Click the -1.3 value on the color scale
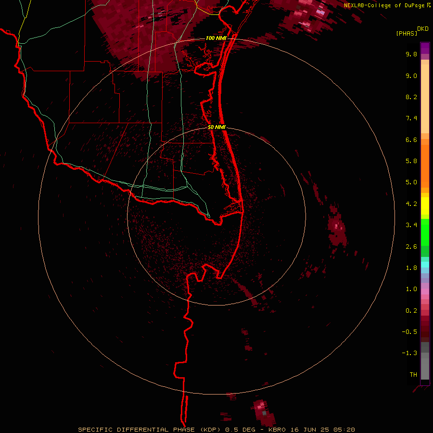The image size is (433, 433). [409, 353]
